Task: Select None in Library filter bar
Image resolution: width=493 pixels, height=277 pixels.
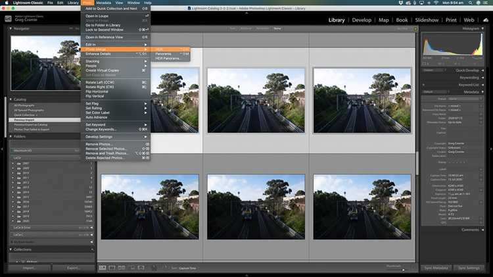Action: click(x=277, y=29)
